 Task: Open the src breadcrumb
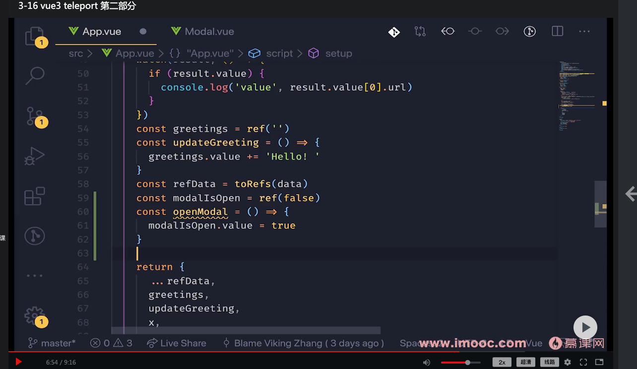[x=76, y=53]
